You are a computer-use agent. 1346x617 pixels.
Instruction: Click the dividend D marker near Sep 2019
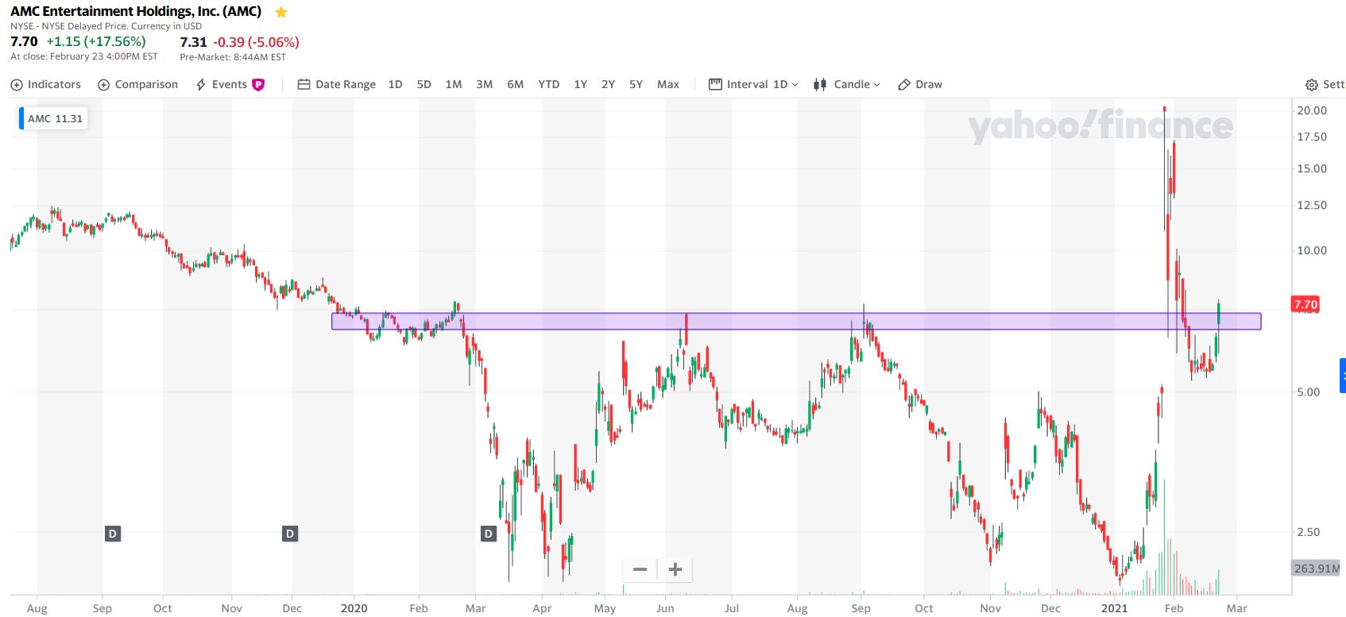pos(113,534)
